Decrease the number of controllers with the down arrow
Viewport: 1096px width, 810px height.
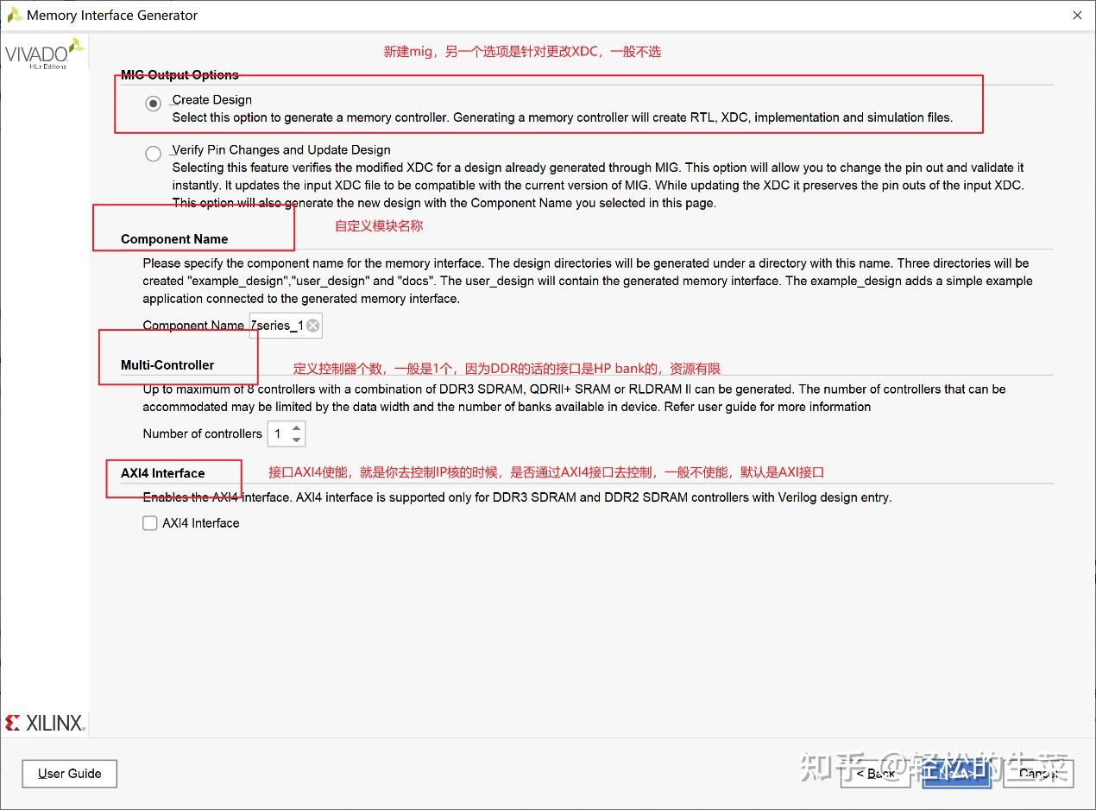[297, 440]
